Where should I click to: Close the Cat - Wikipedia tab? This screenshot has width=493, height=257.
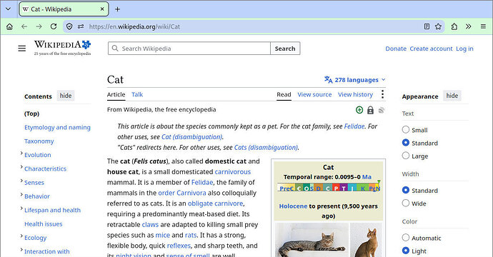(102, 9)
